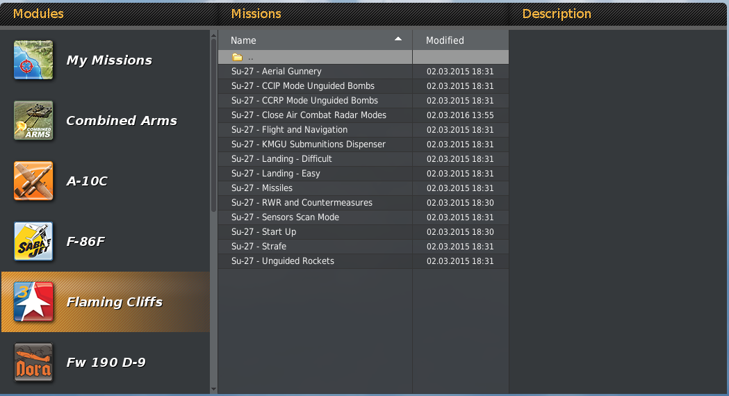The image size is (729, 396).
Task: Sort missions by the Modified column
Action: (x=445, y=40)
